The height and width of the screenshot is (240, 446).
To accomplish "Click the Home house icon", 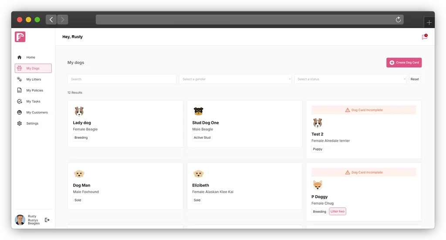I will pos(19,57).
